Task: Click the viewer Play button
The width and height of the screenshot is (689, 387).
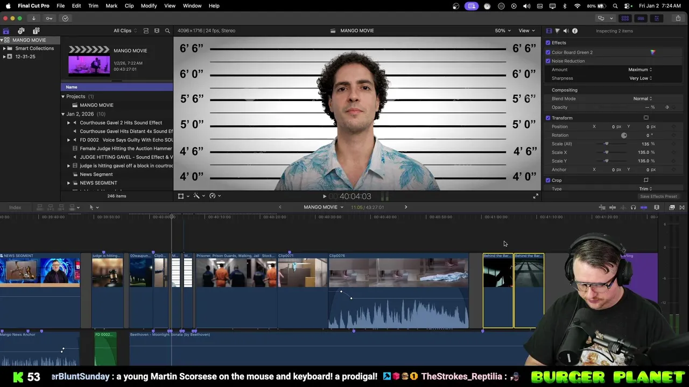Action: (324, 197)
